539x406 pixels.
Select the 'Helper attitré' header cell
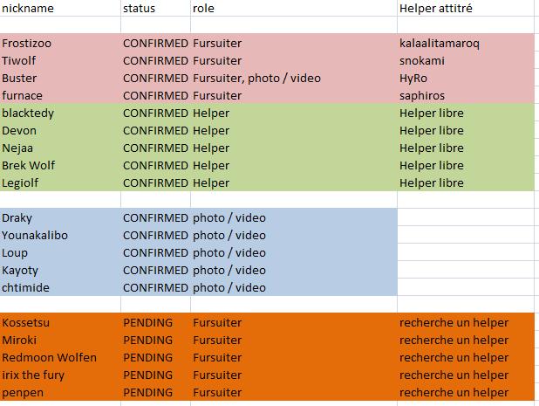point(436,8)
